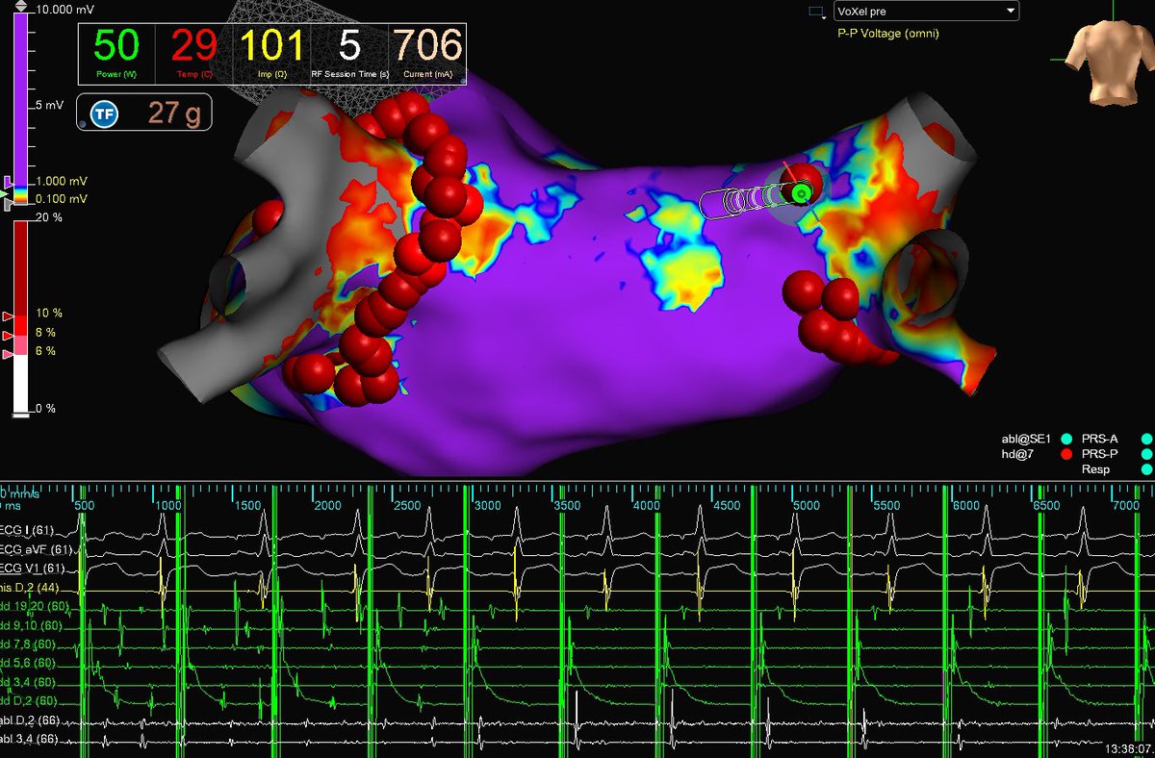Screen dimensions: 1155x758
Task: Click the Imp (Ω) readout showing 101
Action: tap(272, 52)
